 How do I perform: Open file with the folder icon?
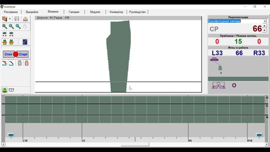tap(5, 19)
